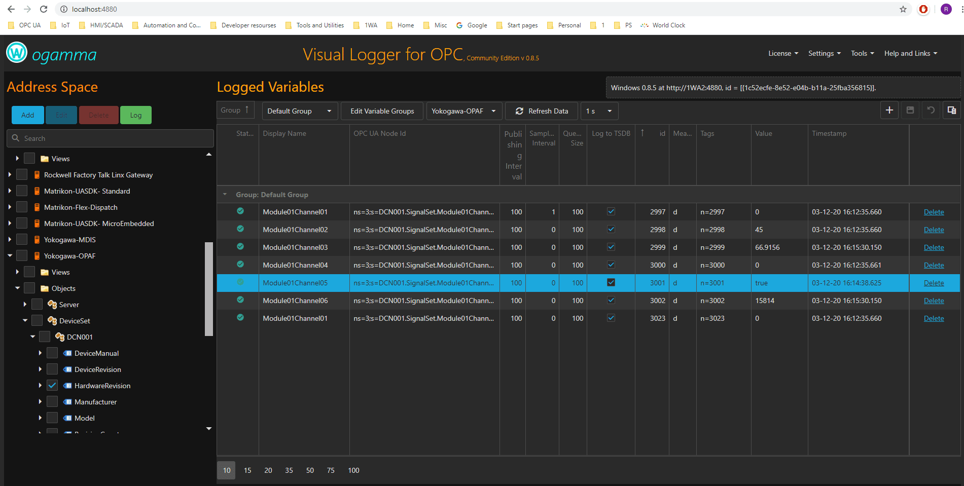This screenshot has width=964, height=486.
Task: Open the Settings menu
Action: pos(824,53)
